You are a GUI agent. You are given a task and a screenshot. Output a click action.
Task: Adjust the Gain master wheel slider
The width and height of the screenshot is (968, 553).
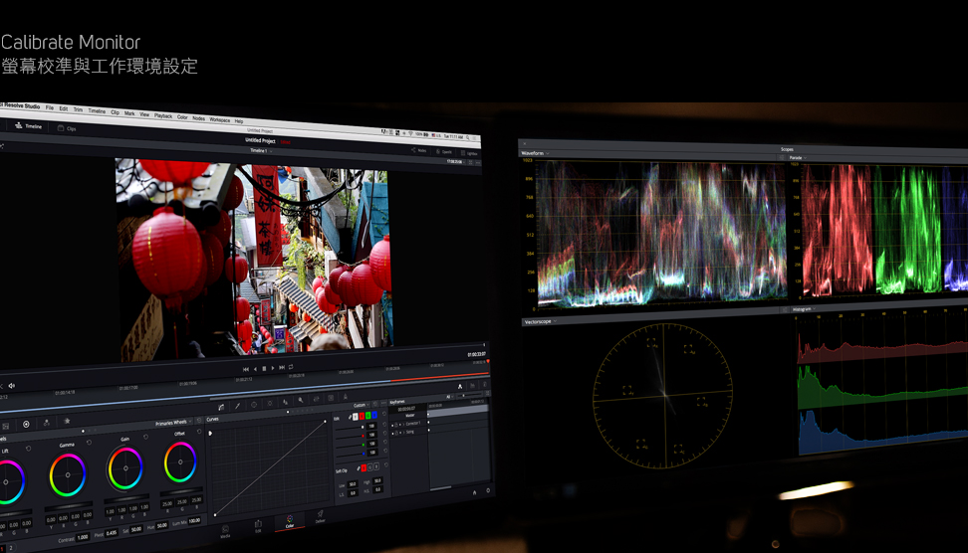coord(125,498)
